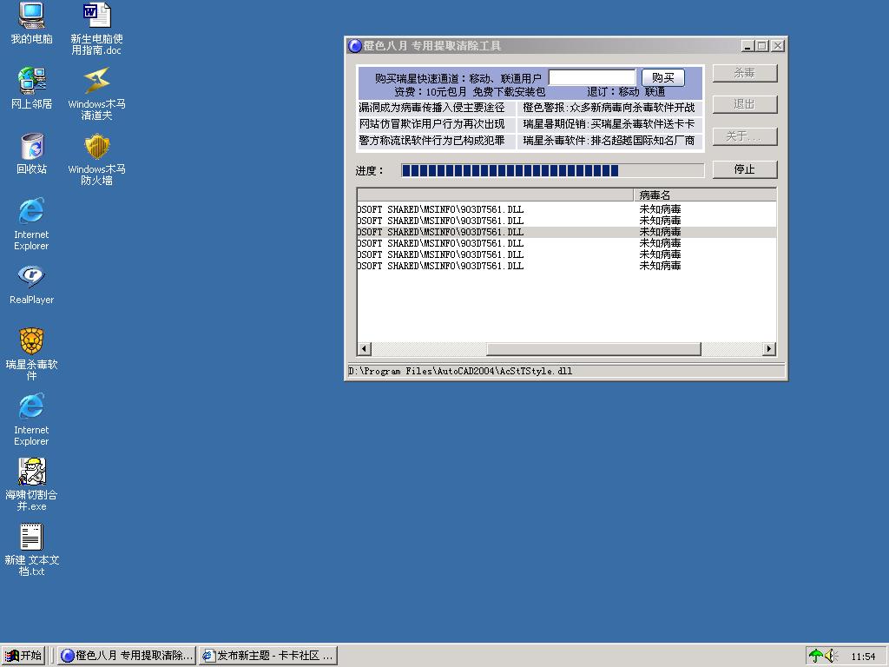The width and height of the screenshot is (889, 667).
Task: Minimize the 橙色八月 tool window
Action: click(x=747, y=46)
